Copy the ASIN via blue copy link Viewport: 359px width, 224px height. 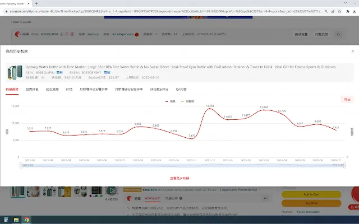point(59,72)
